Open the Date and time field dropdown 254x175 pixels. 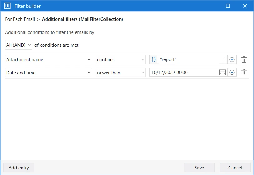click(48, 73)
